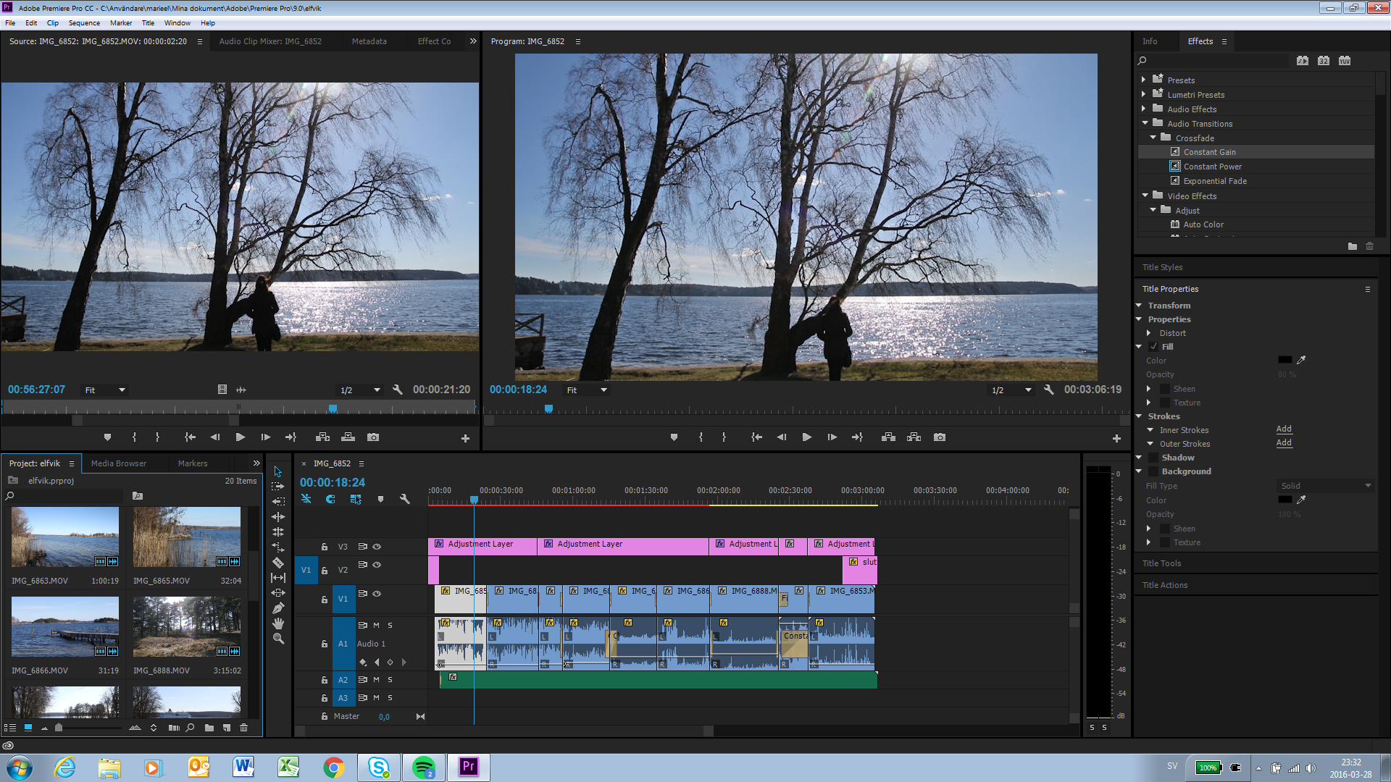Click the Fill color black swatch
Viewport: 1391px width, 782px height.
[x=1285, y=360]
